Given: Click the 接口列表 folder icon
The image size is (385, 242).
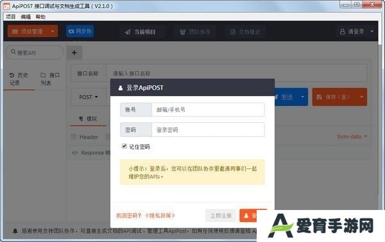Looking at the screenshot, I should (43, 75).
